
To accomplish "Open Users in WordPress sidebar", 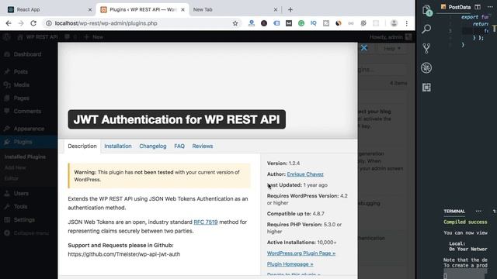I will tap(21, 193).
